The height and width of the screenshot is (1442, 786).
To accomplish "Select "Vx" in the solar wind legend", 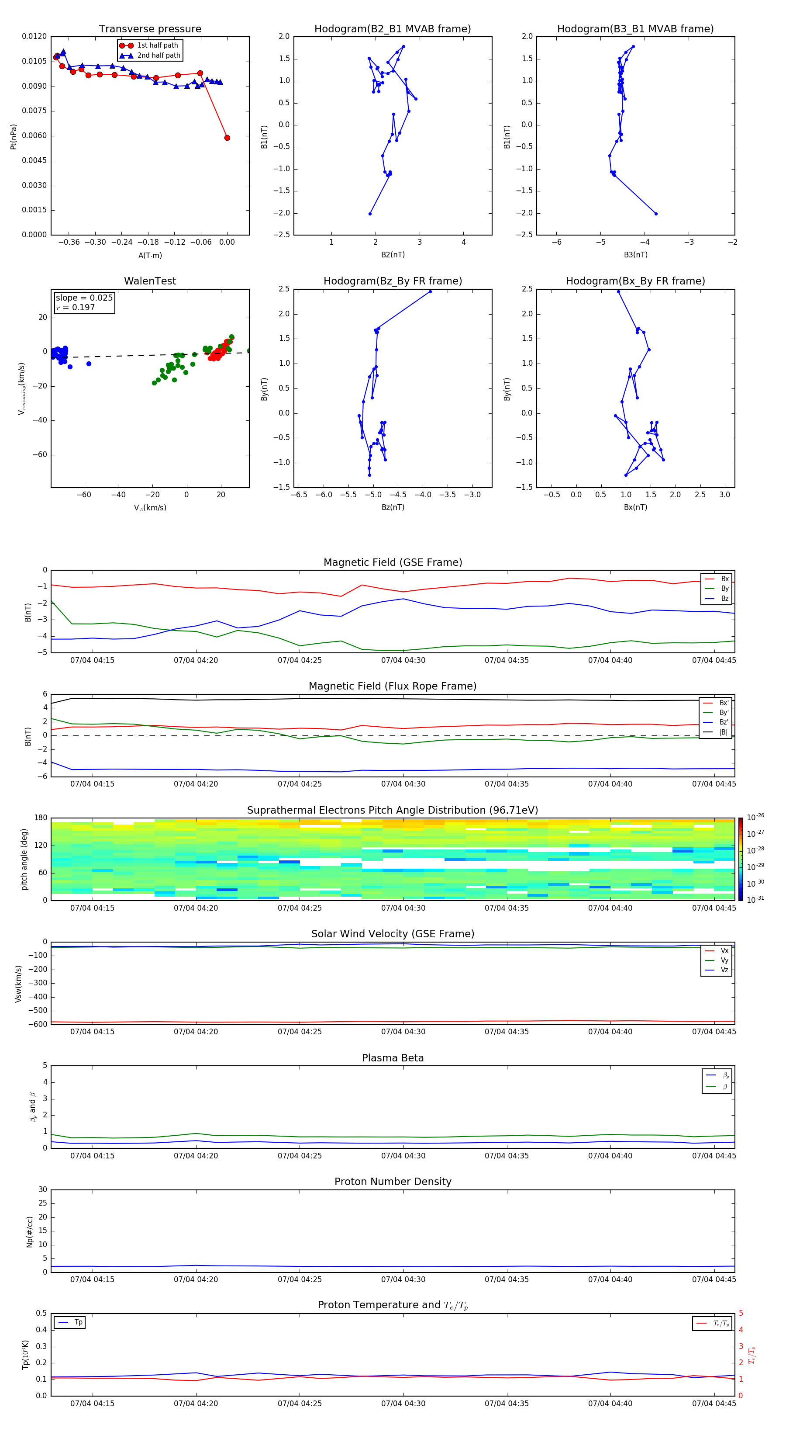I will (x=724, y=950).
